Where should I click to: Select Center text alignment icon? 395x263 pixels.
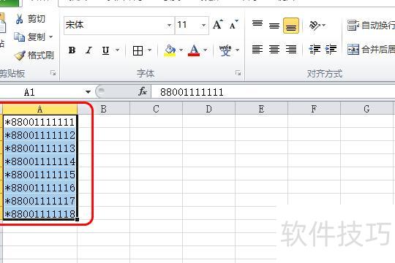pyautogui.click(x=274, y=50)
